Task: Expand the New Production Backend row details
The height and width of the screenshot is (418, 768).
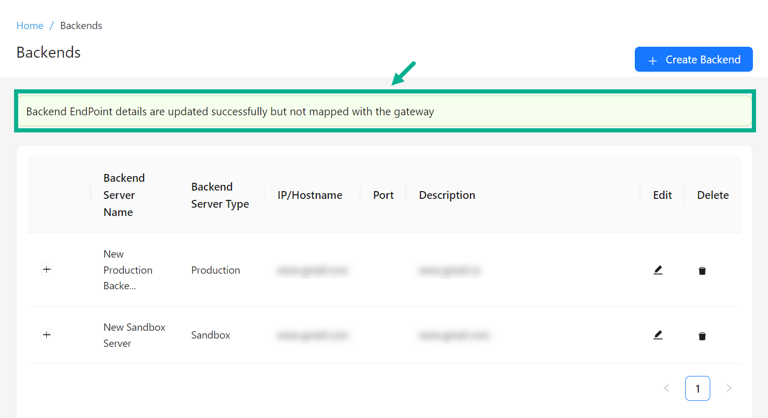Action: click(47, 269)
